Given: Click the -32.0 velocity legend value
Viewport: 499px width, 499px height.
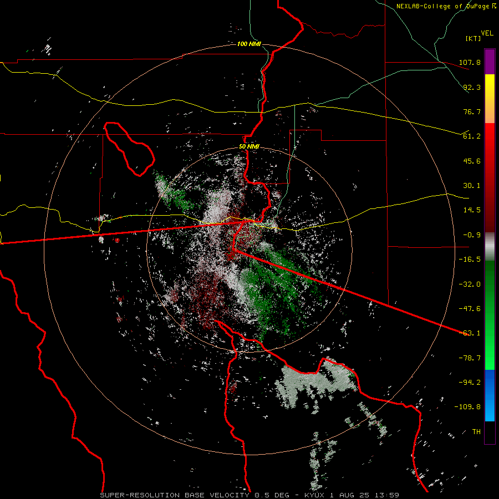Looking at the screenshot, I should 470,284.
